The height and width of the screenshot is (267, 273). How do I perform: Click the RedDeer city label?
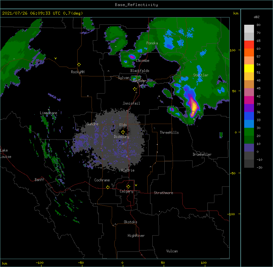(139, 81)
